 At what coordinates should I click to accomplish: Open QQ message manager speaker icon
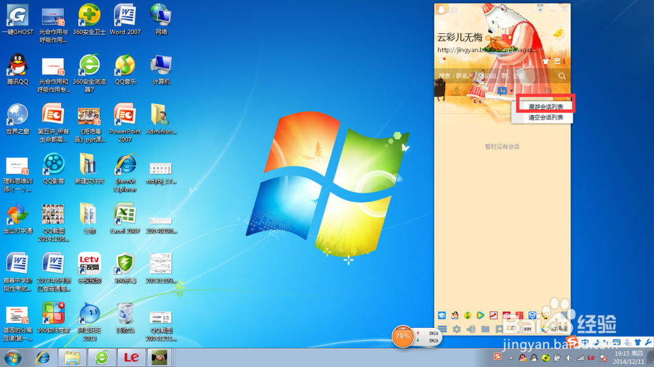click(471, 329)
